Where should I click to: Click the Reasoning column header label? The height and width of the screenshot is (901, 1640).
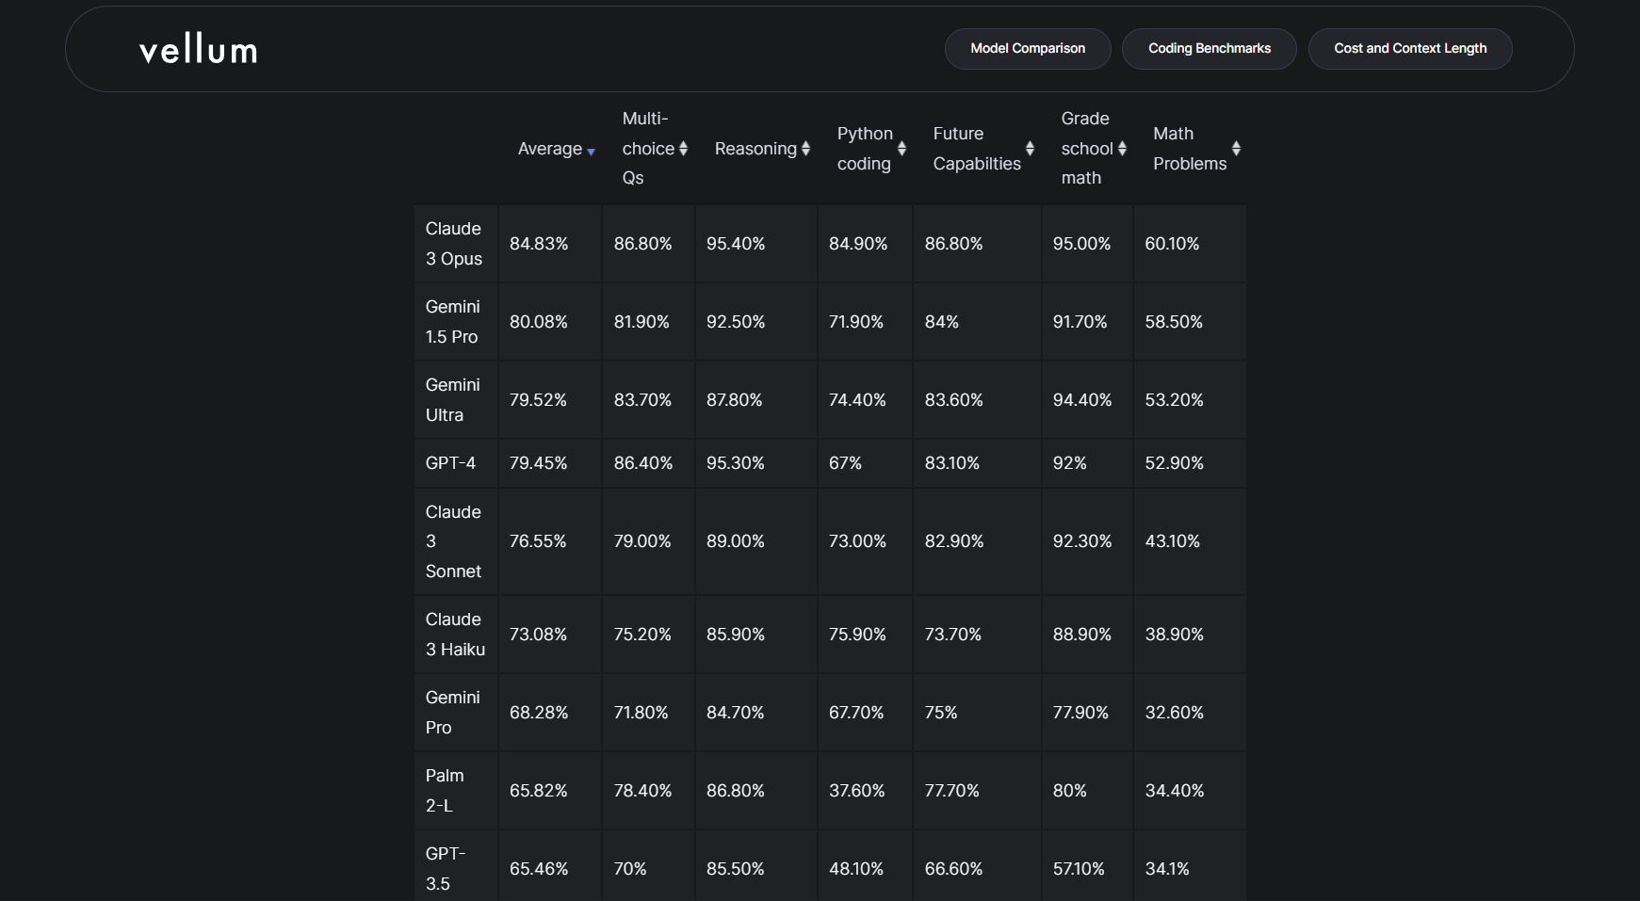[x=755, y=149]
